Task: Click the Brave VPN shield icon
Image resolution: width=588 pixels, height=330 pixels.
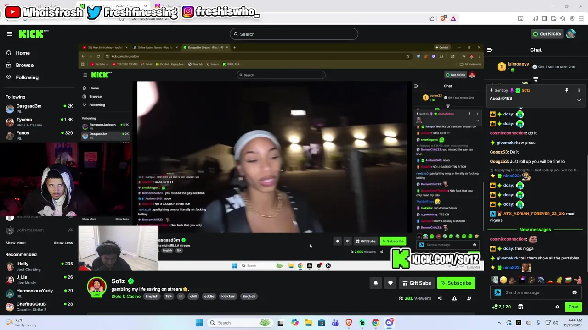Action: pos(572,18)
